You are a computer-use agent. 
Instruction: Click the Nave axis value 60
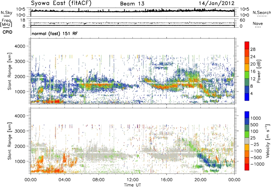tap(242, 20)
